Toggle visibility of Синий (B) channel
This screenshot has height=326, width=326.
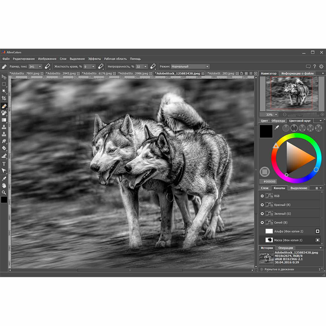tap(262, 222)
